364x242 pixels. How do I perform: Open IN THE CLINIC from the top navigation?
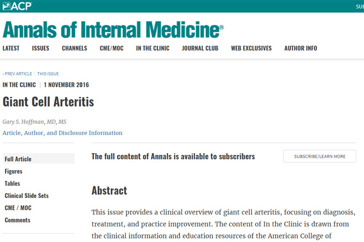153,49
